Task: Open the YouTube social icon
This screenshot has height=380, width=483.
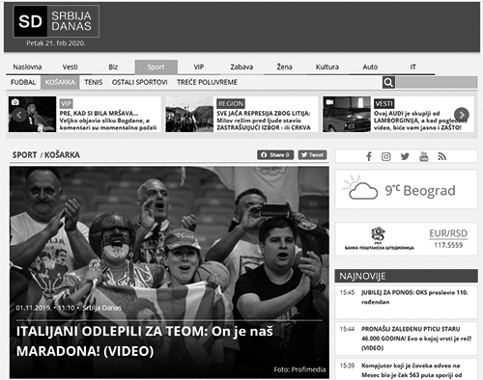Action: coord(424,156)
